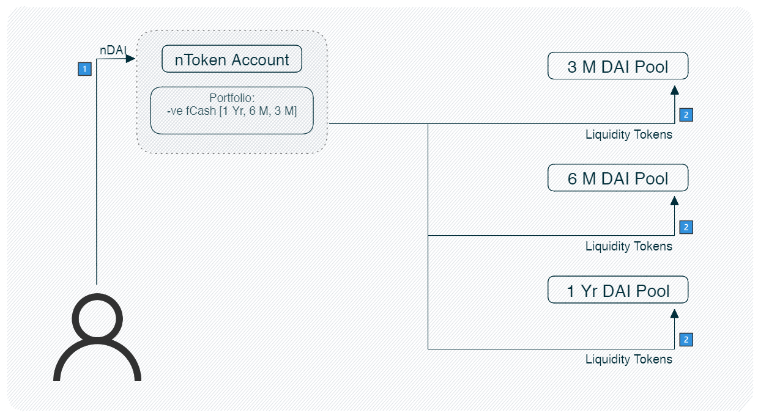This screenshot has height=416, width=758.
Task: Select the 3 M DAI Pool box
Action: point(618,66)
